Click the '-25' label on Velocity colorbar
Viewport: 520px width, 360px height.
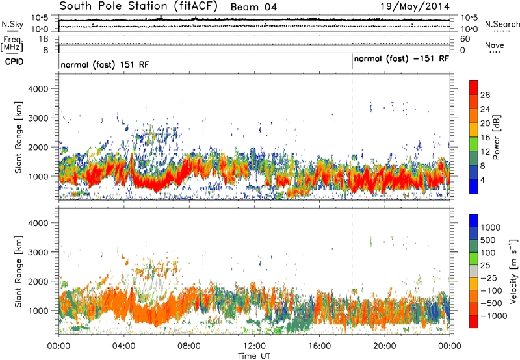(x=488, y=277)
